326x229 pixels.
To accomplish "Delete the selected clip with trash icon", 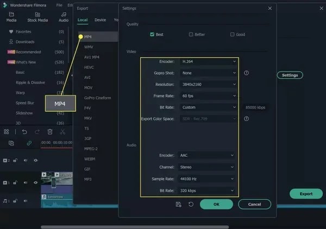I will click(x=50, y=132).
